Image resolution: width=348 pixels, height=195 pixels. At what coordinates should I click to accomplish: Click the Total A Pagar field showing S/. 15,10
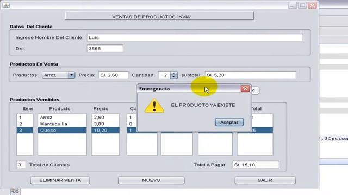[x=256, y=165]
